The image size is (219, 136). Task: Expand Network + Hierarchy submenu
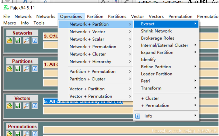pos(96,62)
